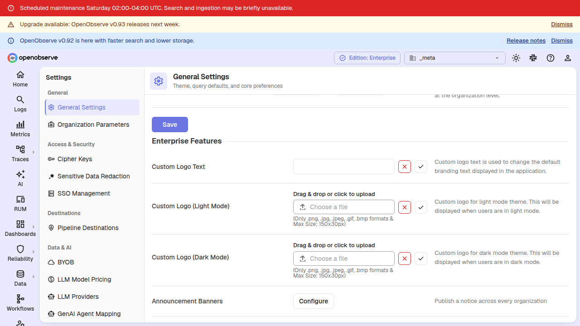Toggle the light/dark theme sun icon
The image size is (580, 326).
pos(516,58)
